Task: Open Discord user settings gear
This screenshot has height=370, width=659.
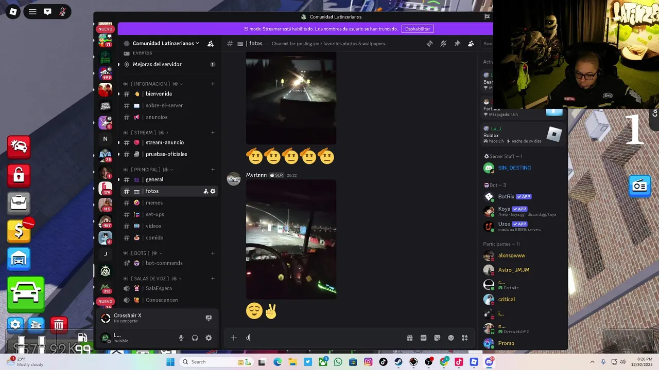Action: [x=209, y=338]
